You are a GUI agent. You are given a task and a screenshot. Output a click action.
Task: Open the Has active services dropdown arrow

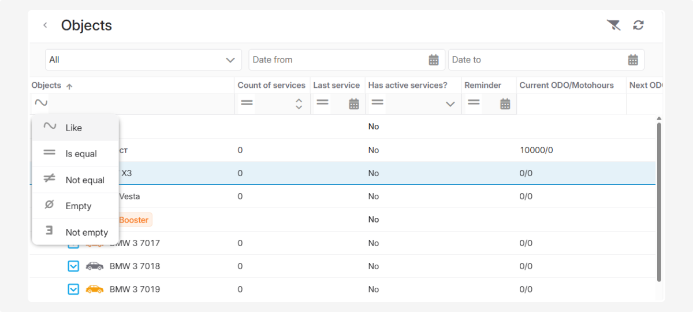pos(450,104)
